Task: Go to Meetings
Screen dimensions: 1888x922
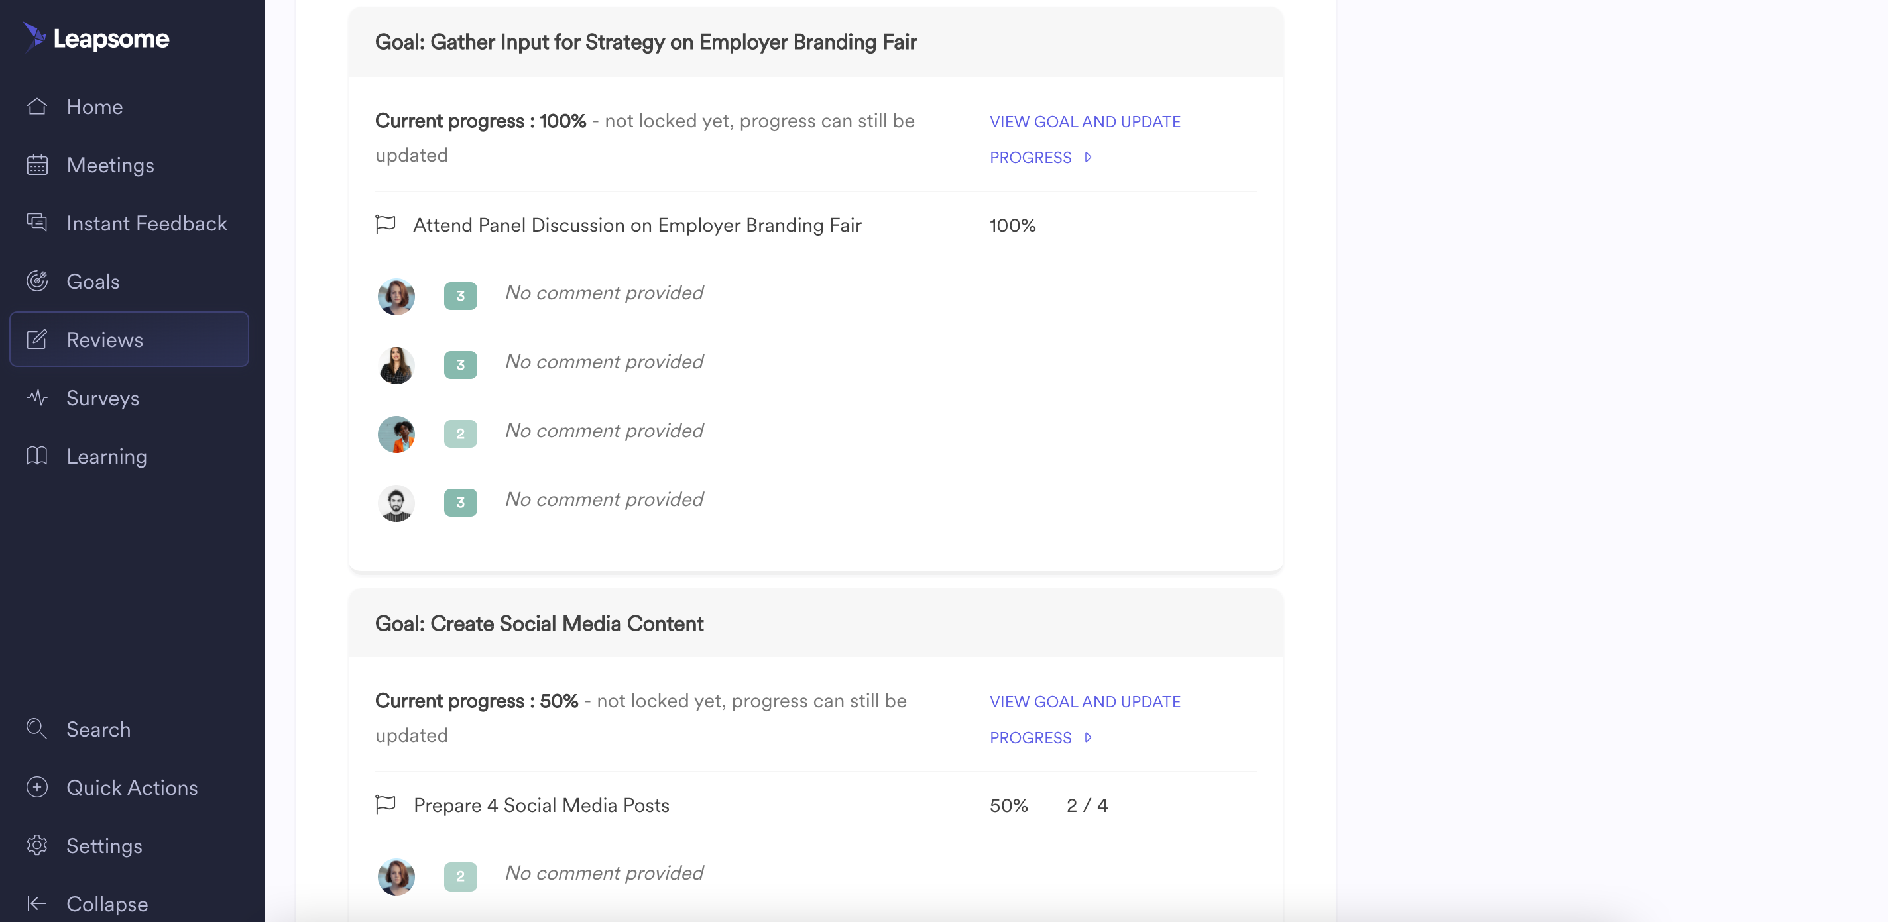Action: pyautogui.click(x=129, y=165)
